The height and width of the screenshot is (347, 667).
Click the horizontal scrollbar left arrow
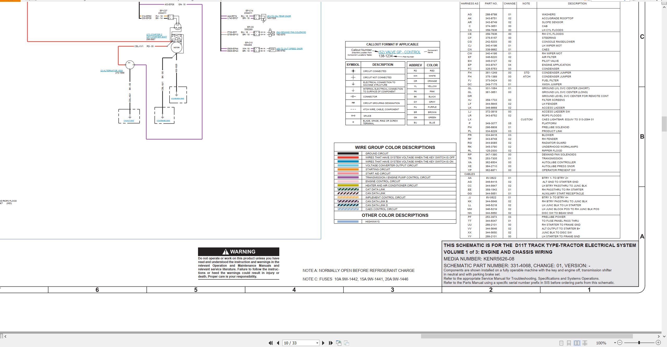[x=5, y=336]
